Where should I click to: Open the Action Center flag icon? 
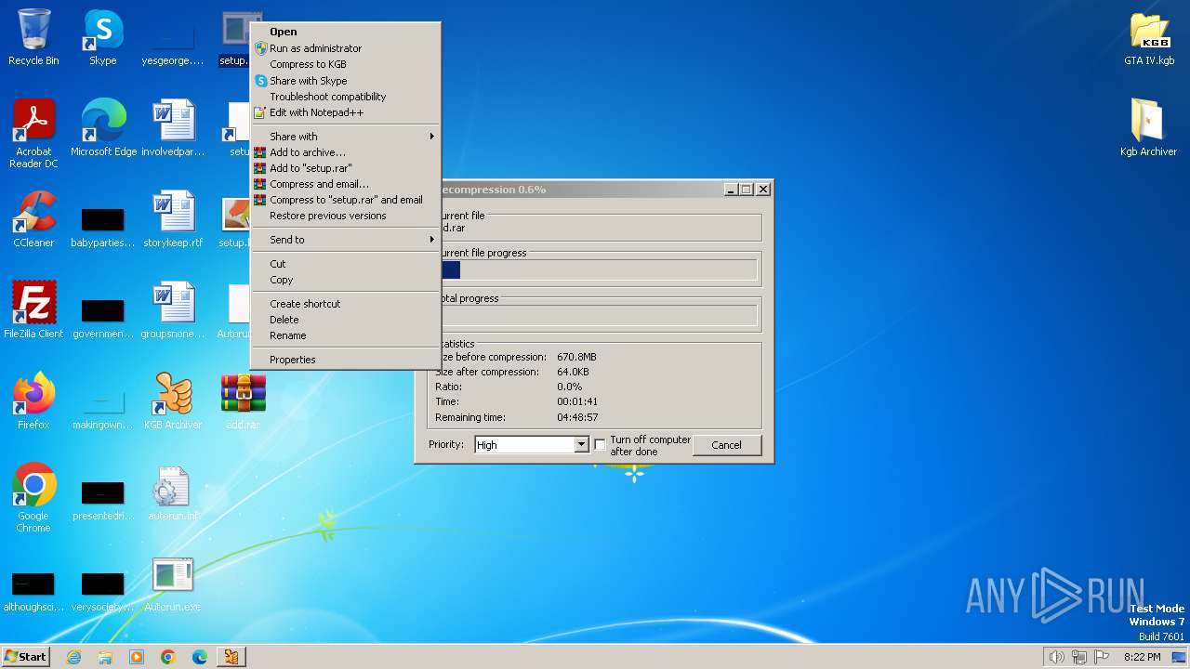1102,657
